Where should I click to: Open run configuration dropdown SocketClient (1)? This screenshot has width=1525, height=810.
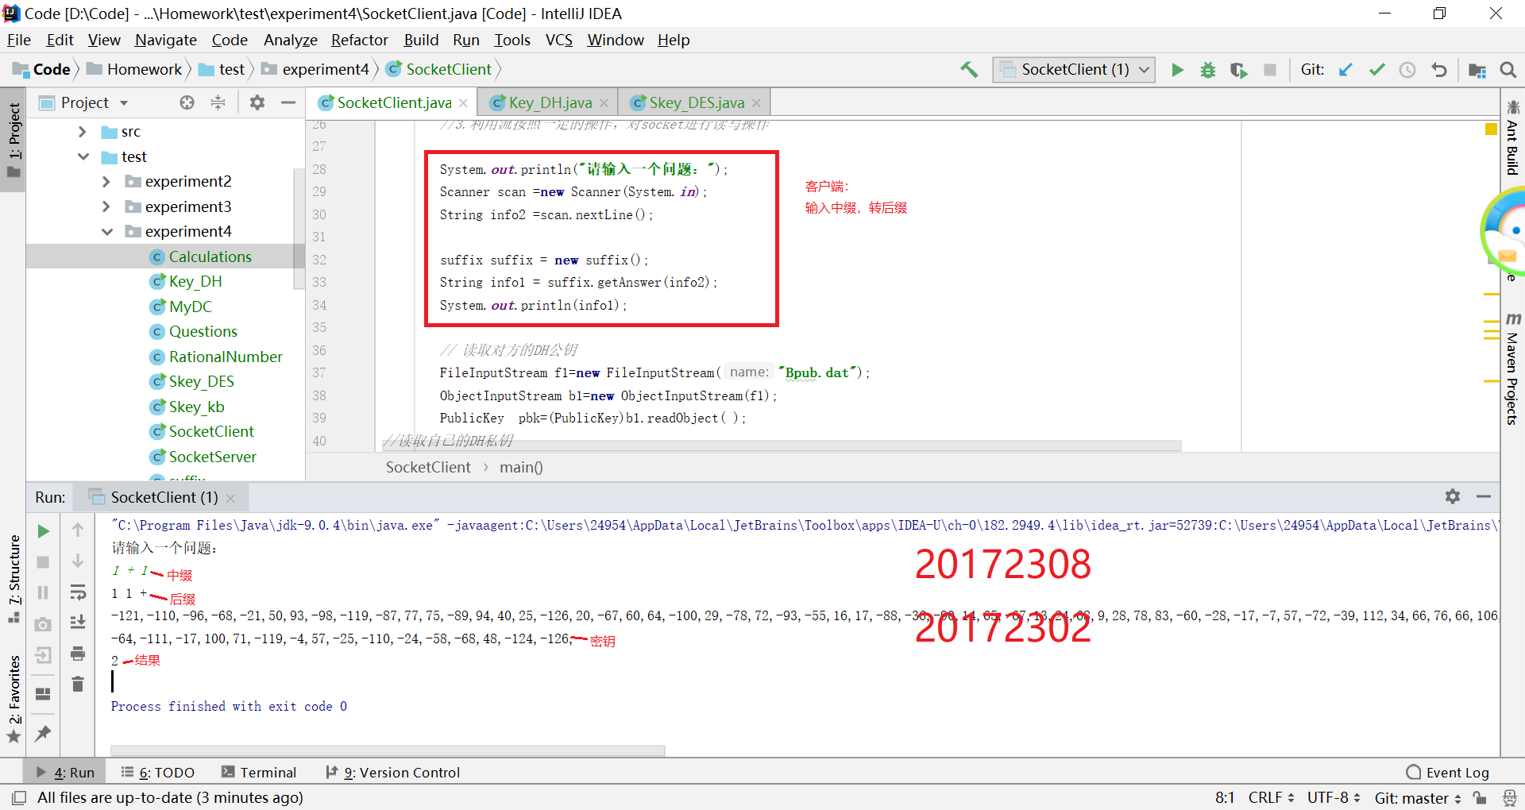point(1074,70)
